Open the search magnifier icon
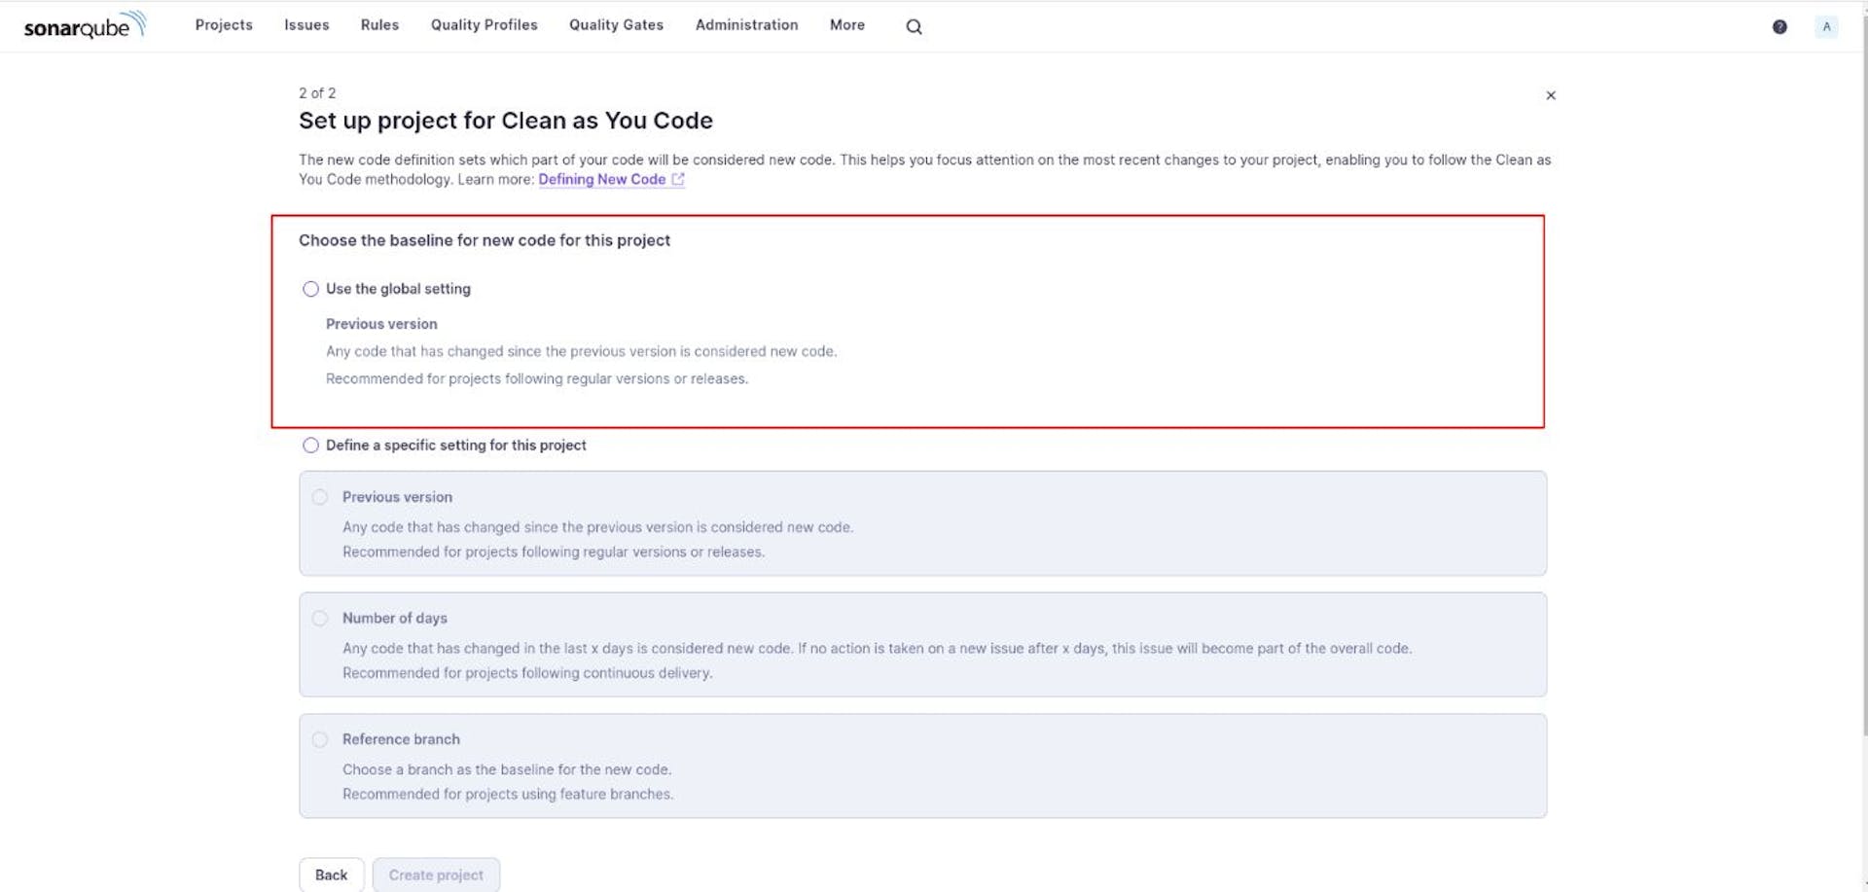The height and width of the screenshot is (892, 1868). (x=914, y=27)
